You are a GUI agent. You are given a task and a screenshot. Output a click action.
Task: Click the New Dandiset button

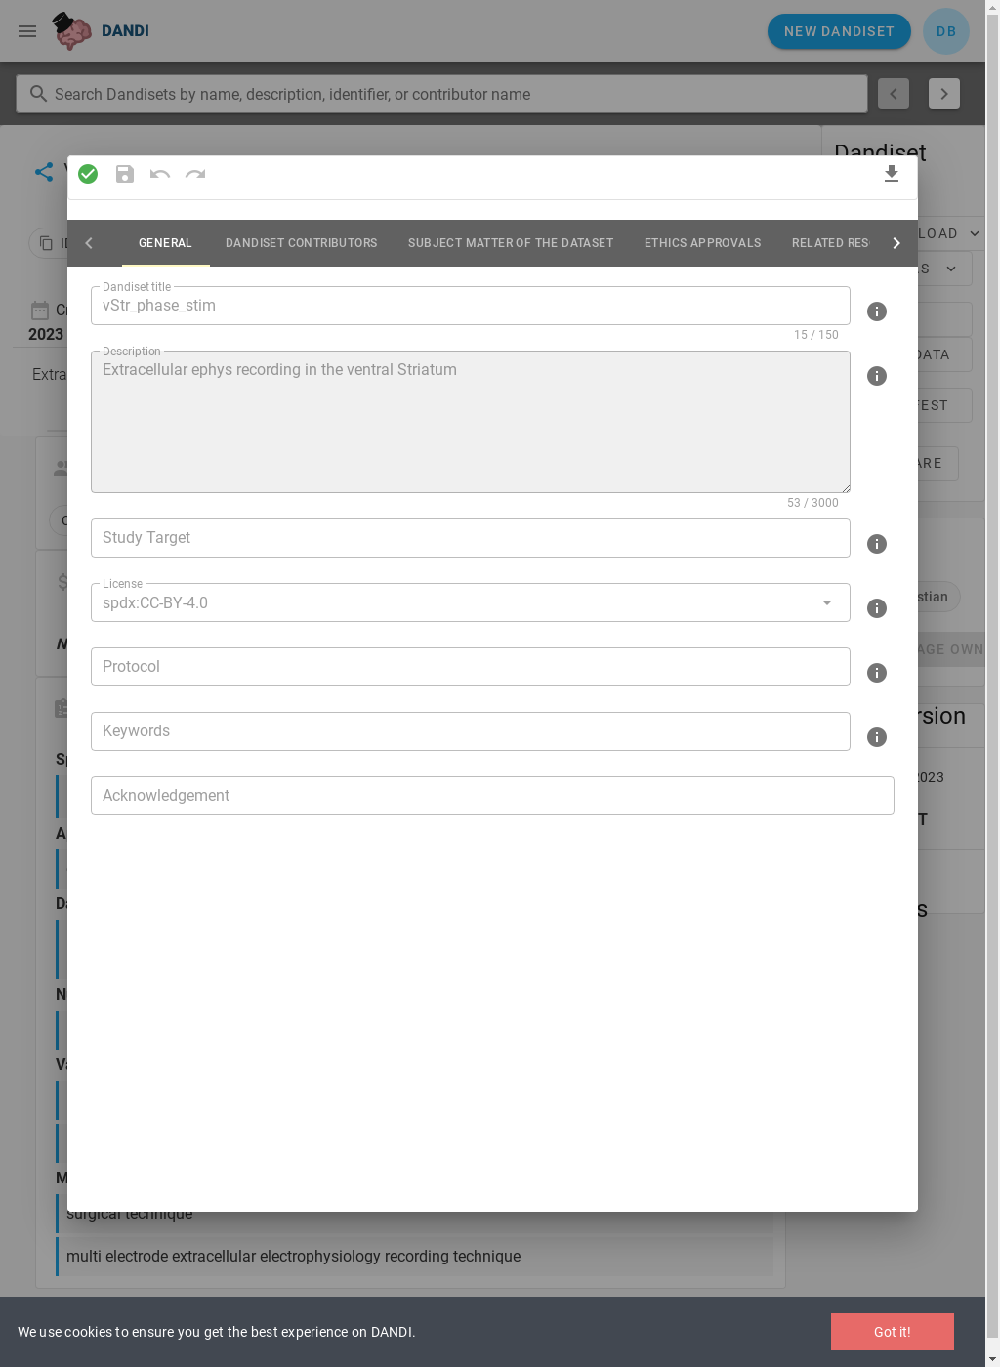click(839, 31)
